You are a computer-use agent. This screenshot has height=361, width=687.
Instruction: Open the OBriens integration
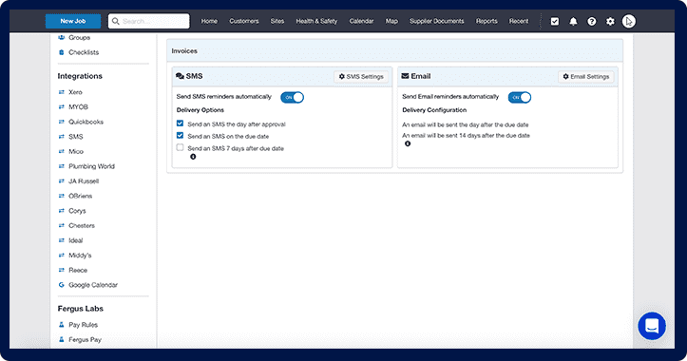click(81, 196)
